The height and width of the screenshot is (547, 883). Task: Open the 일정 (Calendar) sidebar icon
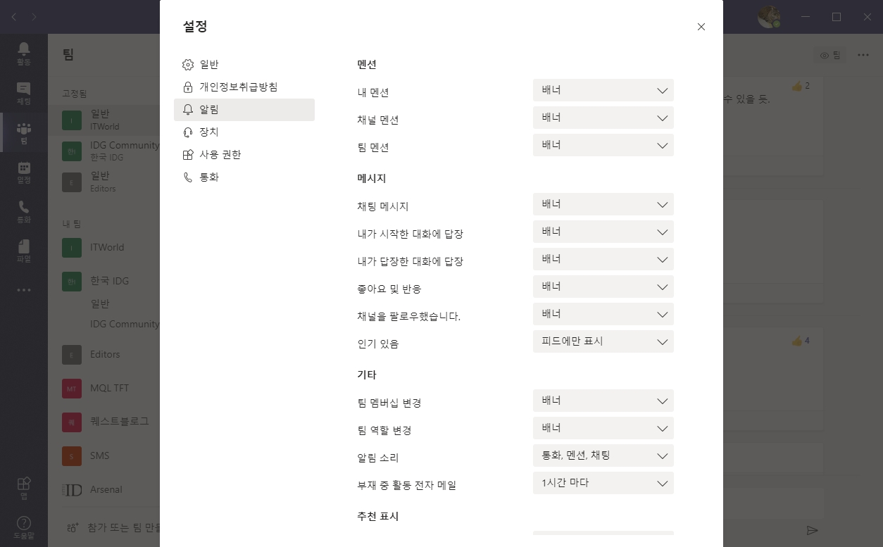[x=24, y=172]
